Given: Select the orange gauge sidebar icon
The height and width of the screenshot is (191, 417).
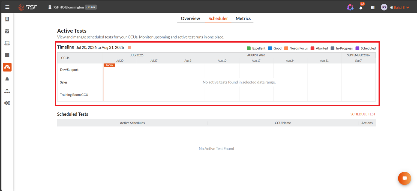Looking at the screenshot, I should click(7, 67).
